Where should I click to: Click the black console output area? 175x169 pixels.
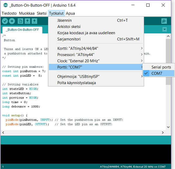tap(86, 154)
